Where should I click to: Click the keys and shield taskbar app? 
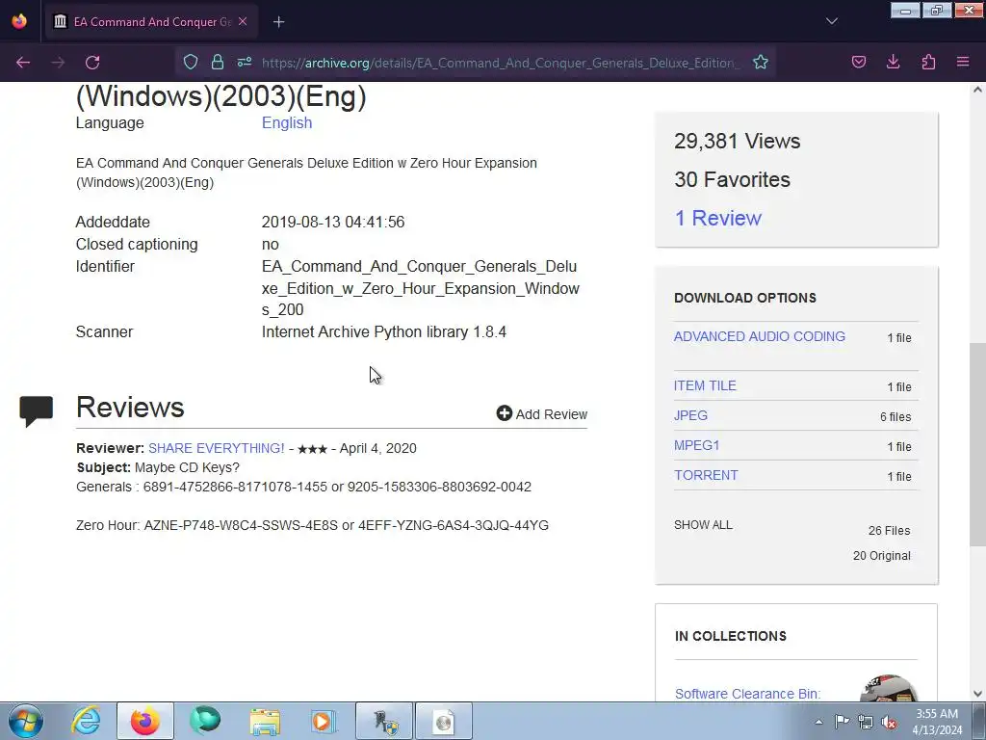384,721
